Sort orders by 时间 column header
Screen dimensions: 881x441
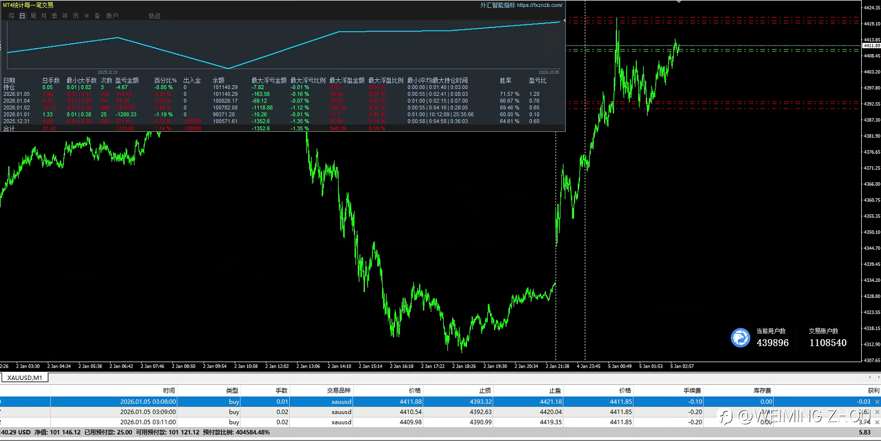[168, 391]
